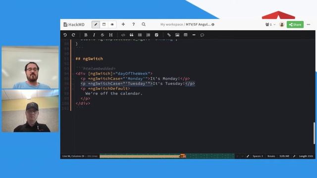Insert numbered list
Screen dimensions: 317x178
click(x=148, y=35)
